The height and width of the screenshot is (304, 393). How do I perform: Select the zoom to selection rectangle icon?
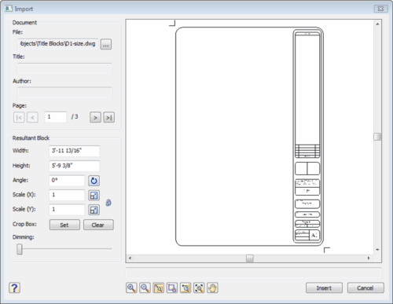click(x=172, y=288)
